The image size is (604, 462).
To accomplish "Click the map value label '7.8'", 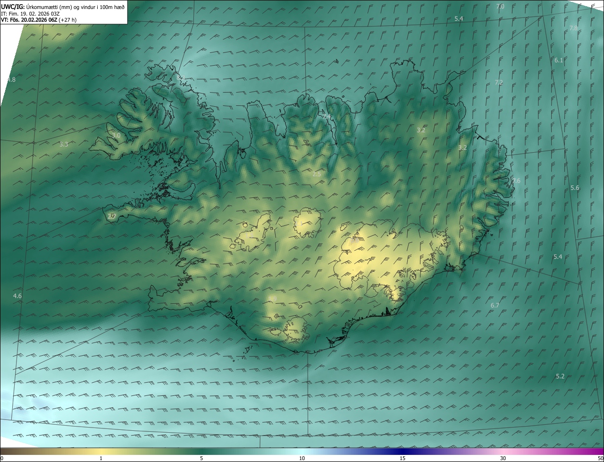I will [x=573, y=28].
